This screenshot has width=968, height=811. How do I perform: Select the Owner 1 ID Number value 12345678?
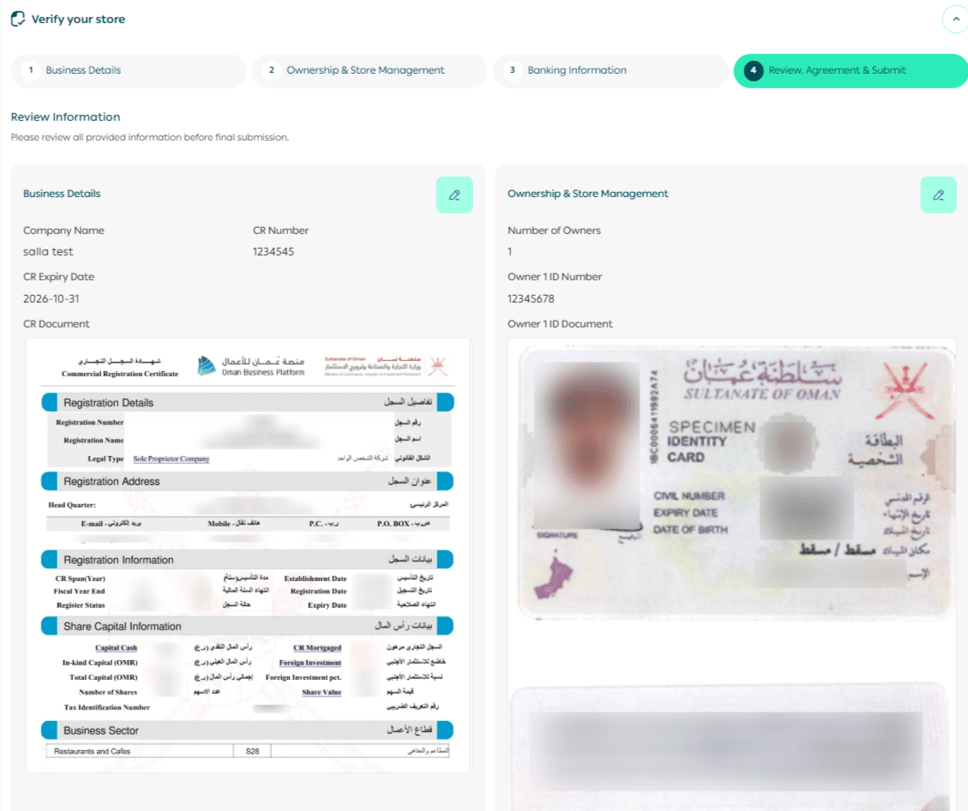coord(531,298)
